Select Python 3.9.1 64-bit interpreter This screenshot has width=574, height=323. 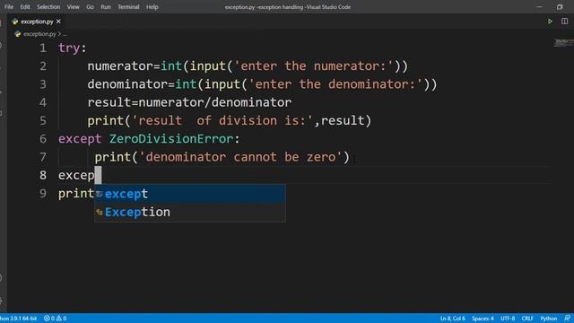coord(18,319)
